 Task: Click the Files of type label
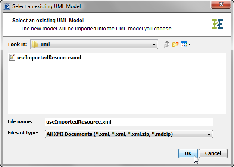coord(23,133)
